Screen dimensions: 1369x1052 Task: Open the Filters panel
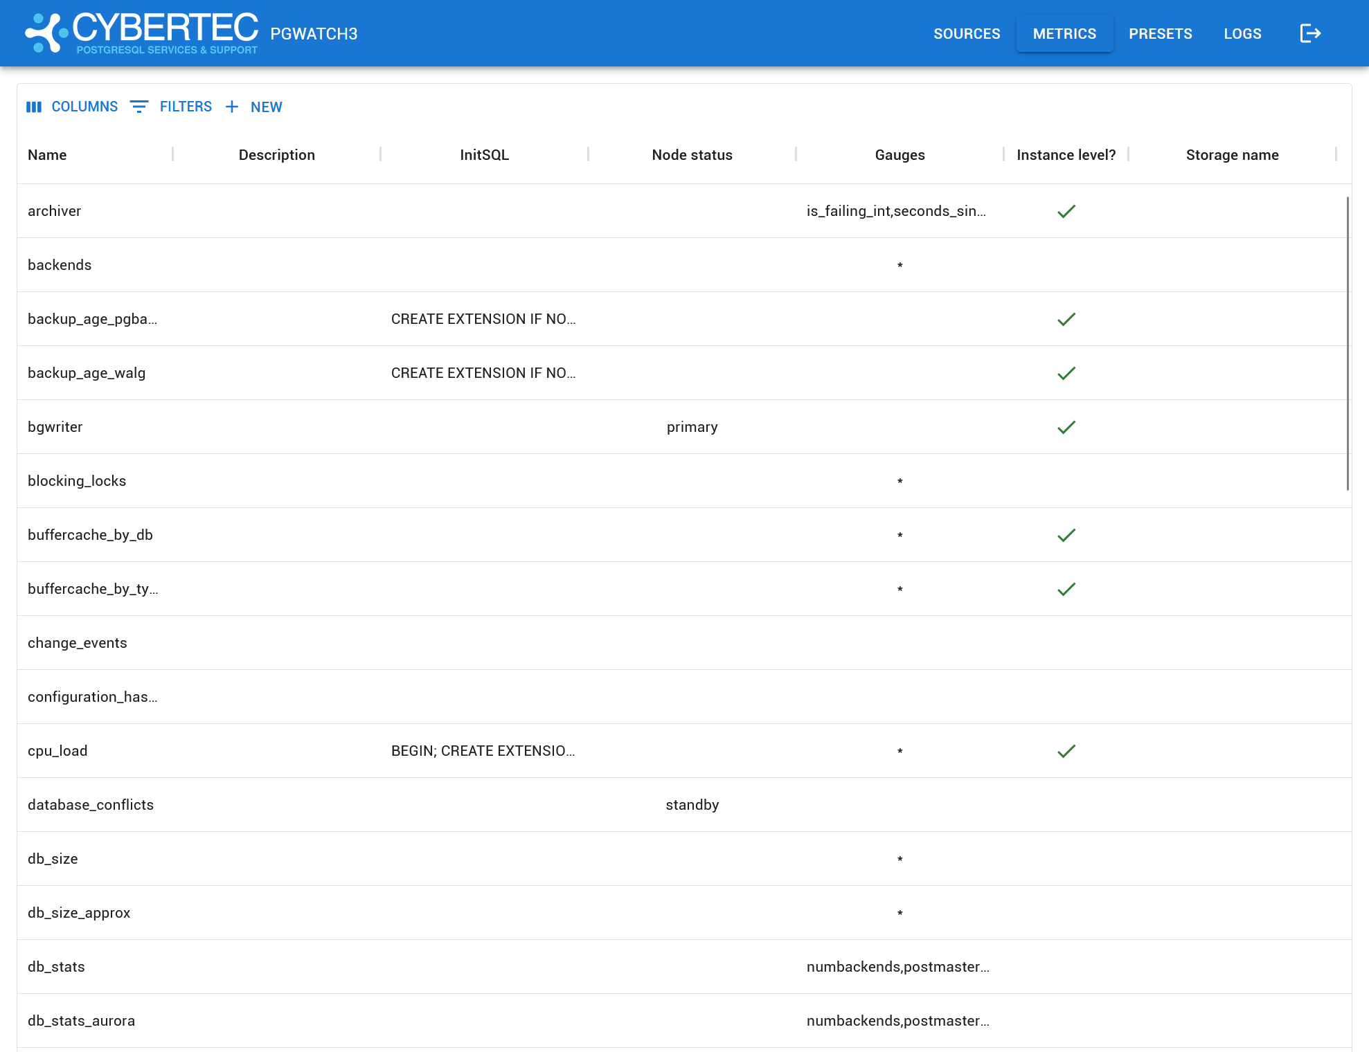[x=171, y=107]
